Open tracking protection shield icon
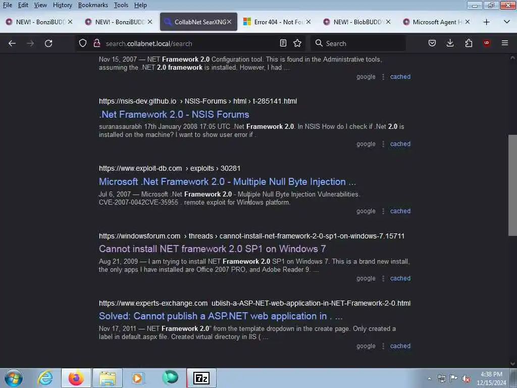517x388 pixels. 83,43
